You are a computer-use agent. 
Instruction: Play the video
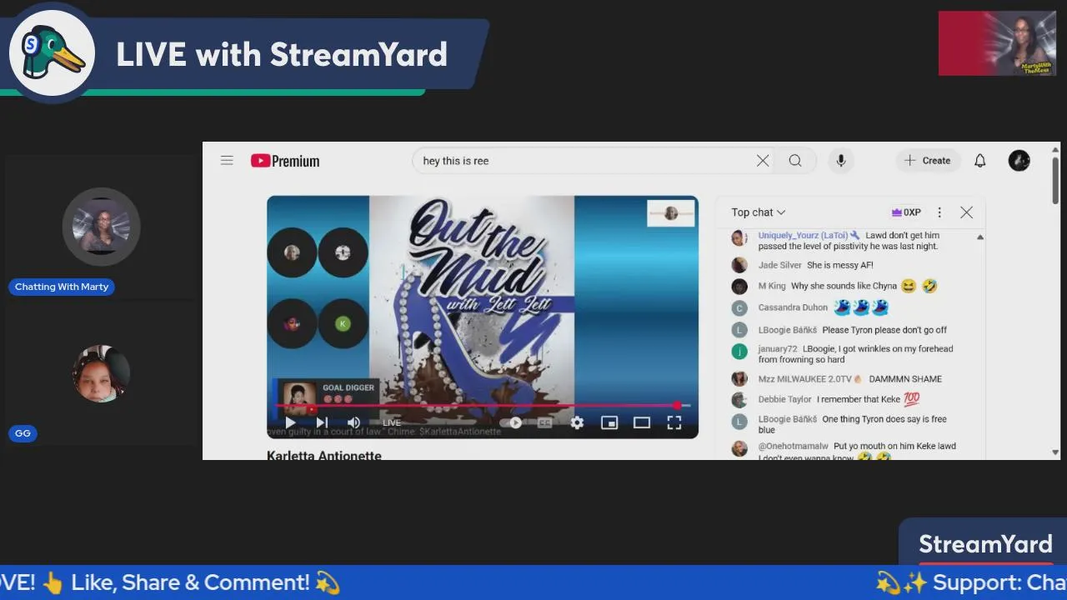[x=290, y=422]
